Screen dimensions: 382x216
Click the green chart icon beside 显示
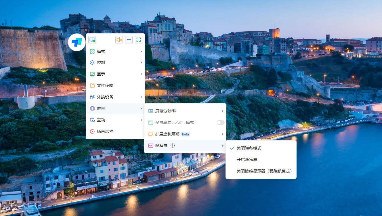[92, 74]
